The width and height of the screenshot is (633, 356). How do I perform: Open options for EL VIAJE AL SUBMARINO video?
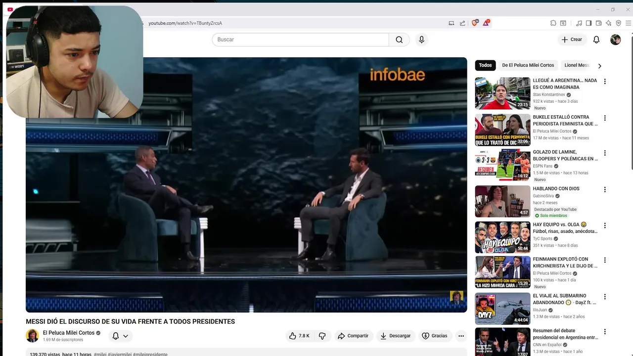tap(604, 297)
